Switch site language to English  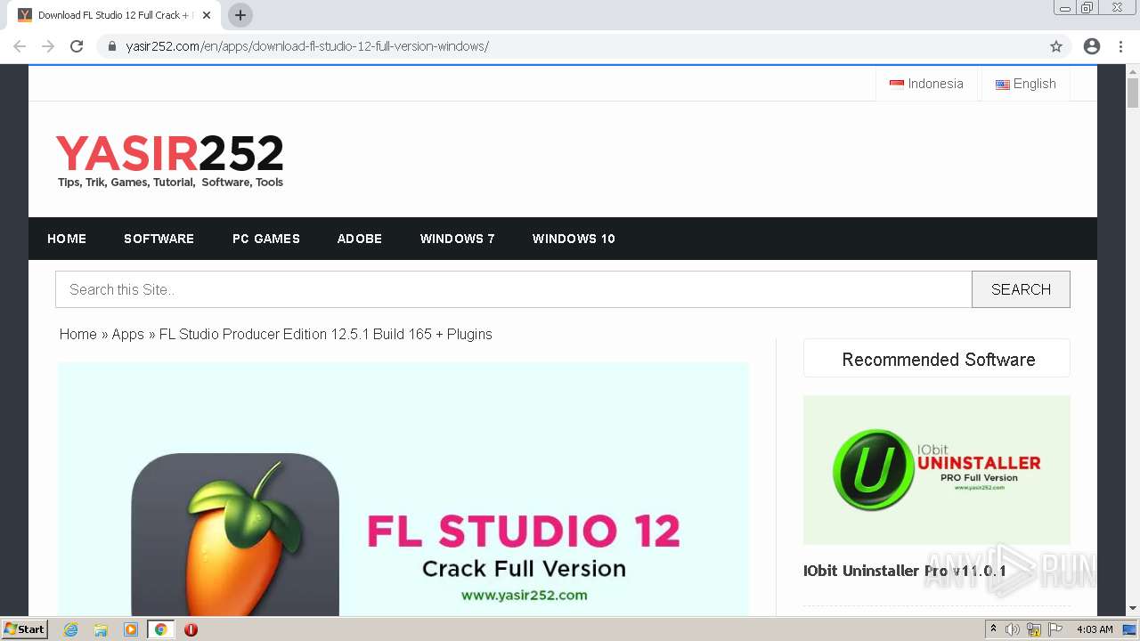click(x=1026, y=84)
